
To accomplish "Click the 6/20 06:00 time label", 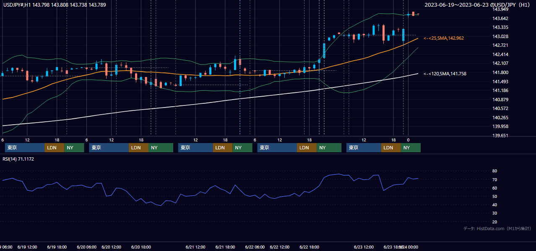I will 86,247.
